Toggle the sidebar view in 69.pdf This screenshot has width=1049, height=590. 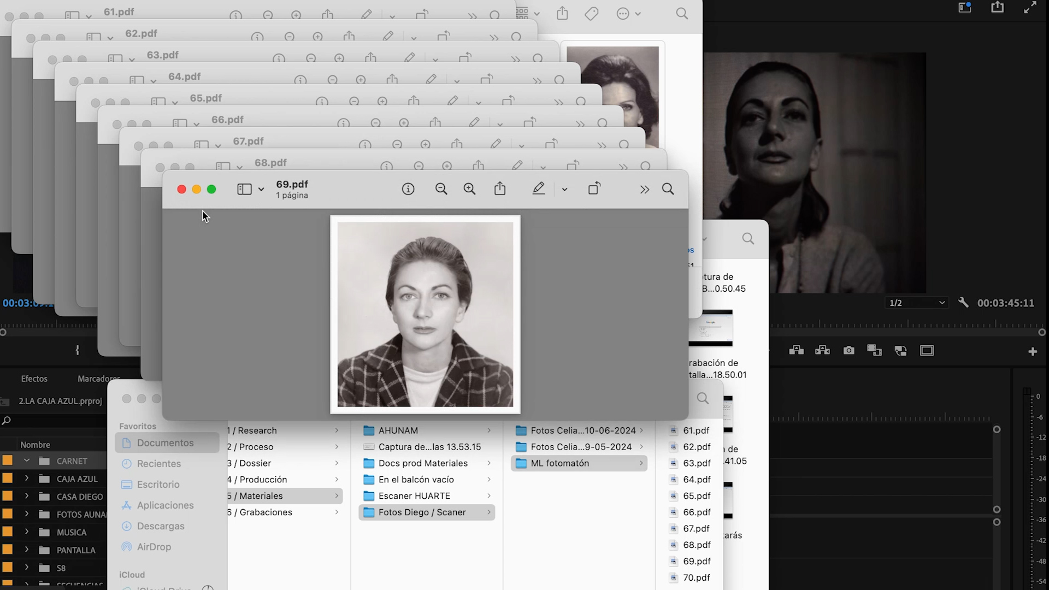(244, 189)
